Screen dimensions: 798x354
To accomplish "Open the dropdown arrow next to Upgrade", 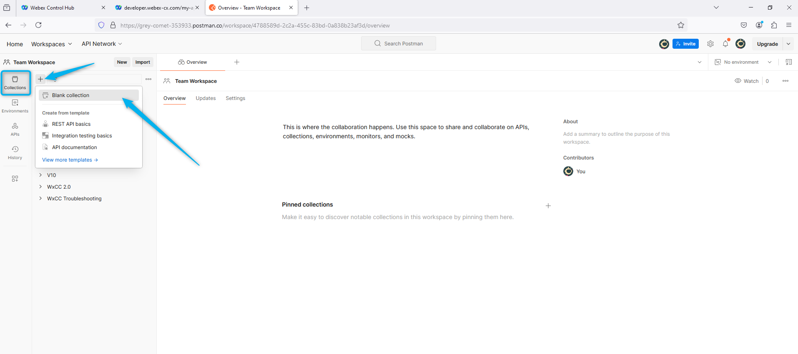I will point(788,44).
